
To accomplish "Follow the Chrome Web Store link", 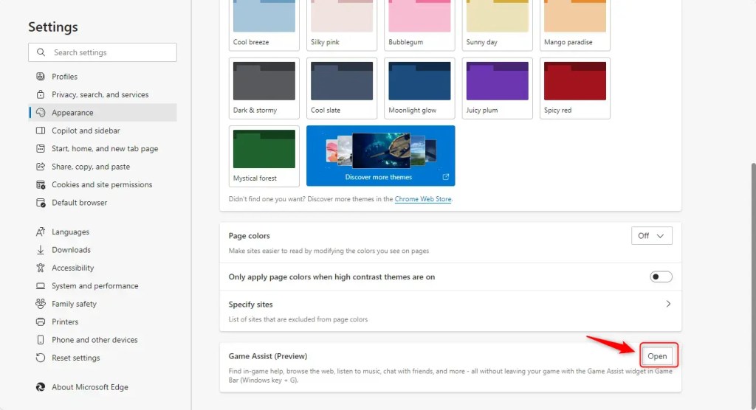I will coord(423,198).
